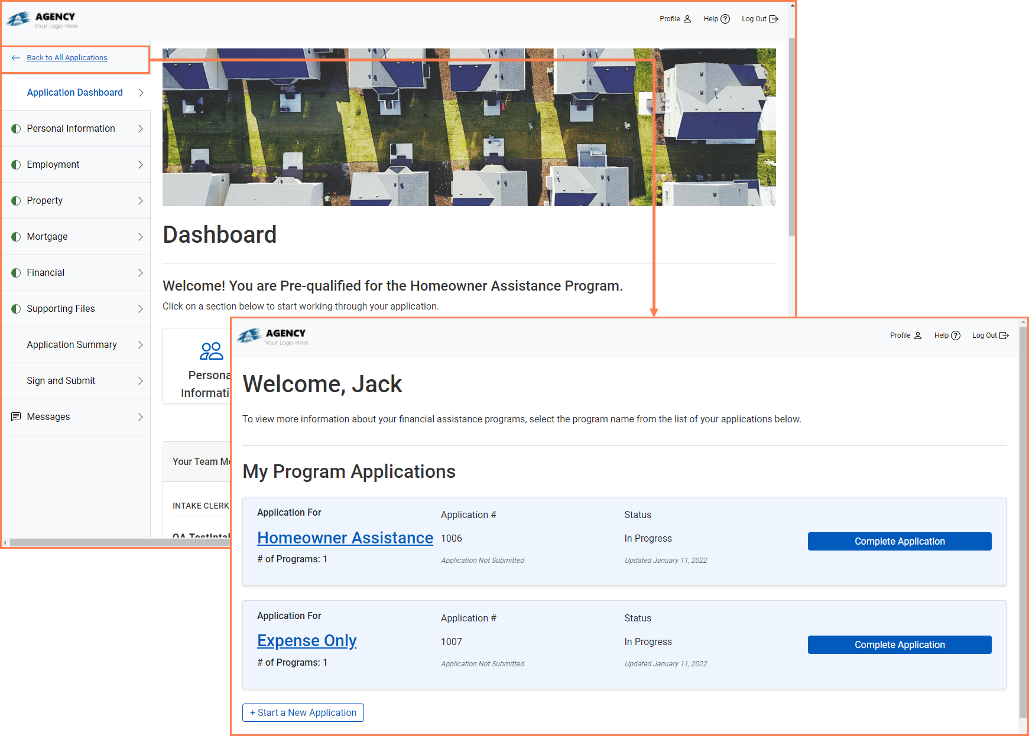
Task: Open the Expense Only application link
Action: tap(307, 641)
